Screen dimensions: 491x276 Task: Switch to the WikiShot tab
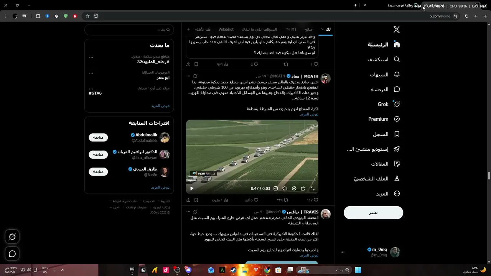(226, 29)
